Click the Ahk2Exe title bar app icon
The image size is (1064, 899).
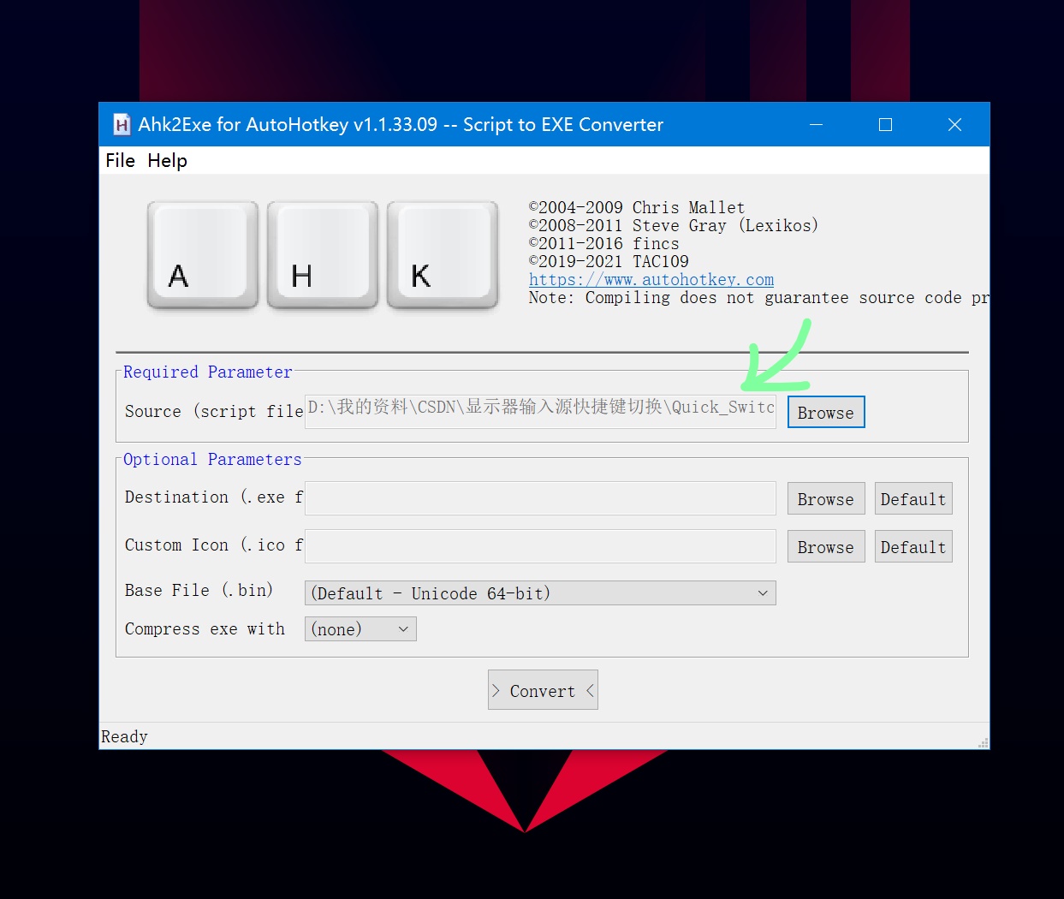pyautogui.click(x=122, y=125)
